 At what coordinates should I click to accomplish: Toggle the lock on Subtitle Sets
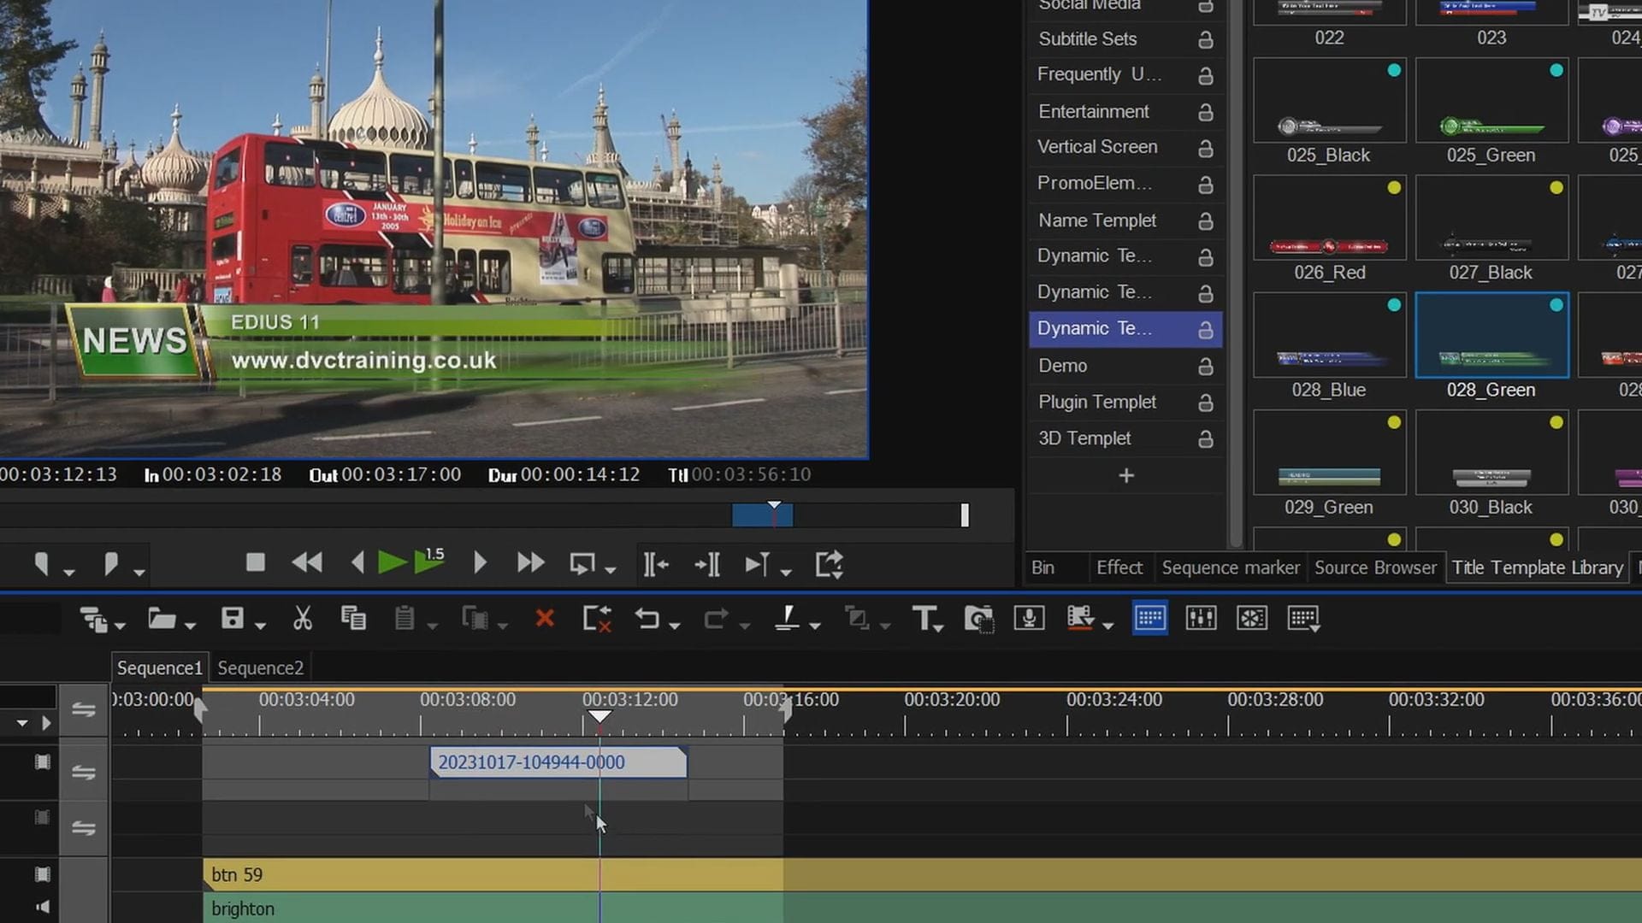click(1205, 40)
